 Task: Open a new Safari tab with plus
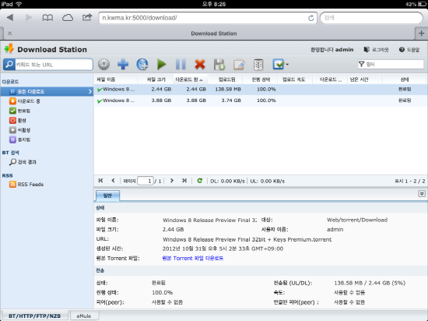pos(421,33)
